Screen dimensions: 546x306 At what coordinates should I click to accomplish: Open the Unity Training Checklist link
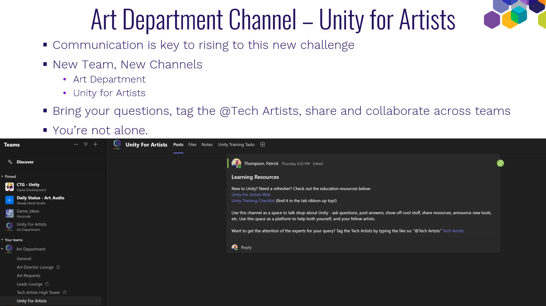(253, 201)
